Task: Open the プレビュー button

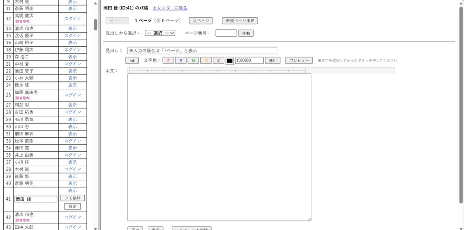Action: click(299, 61)
